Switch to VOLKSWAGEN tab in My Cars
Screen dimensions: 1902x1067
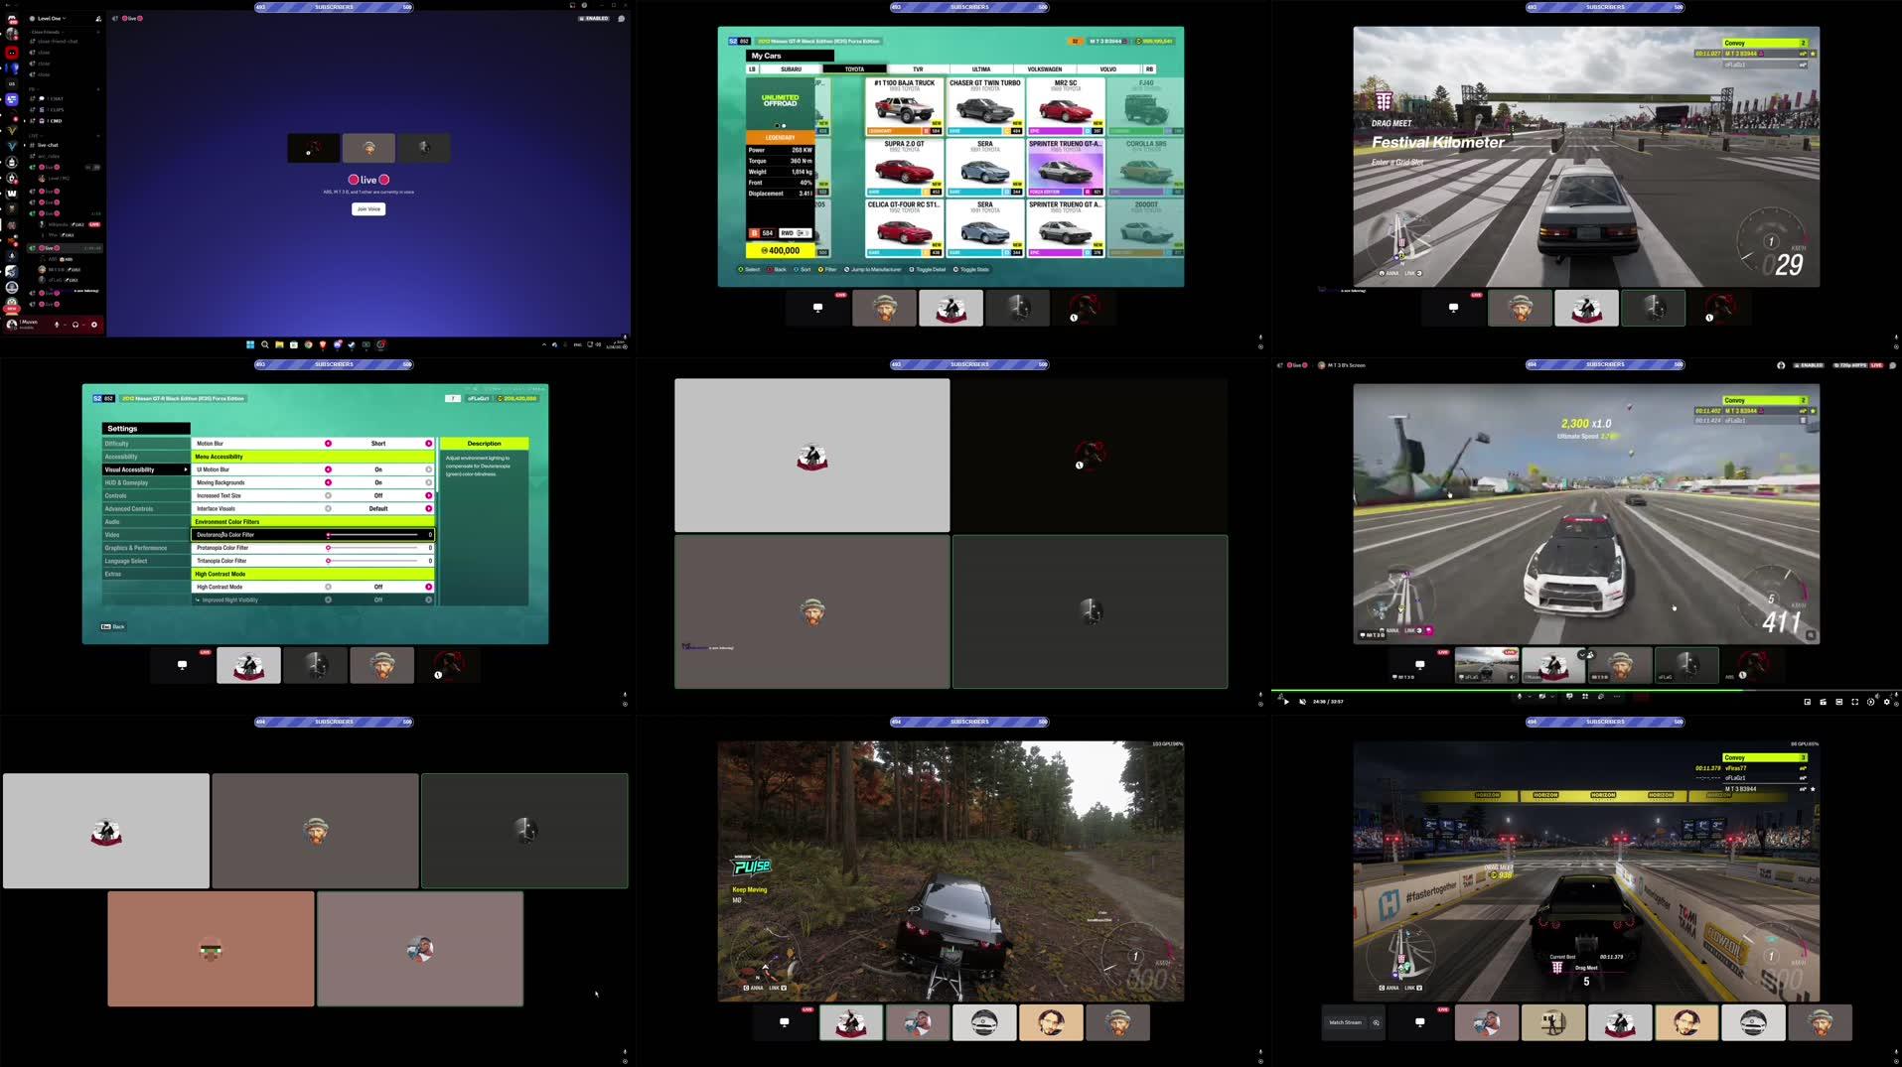(1045, 69)
